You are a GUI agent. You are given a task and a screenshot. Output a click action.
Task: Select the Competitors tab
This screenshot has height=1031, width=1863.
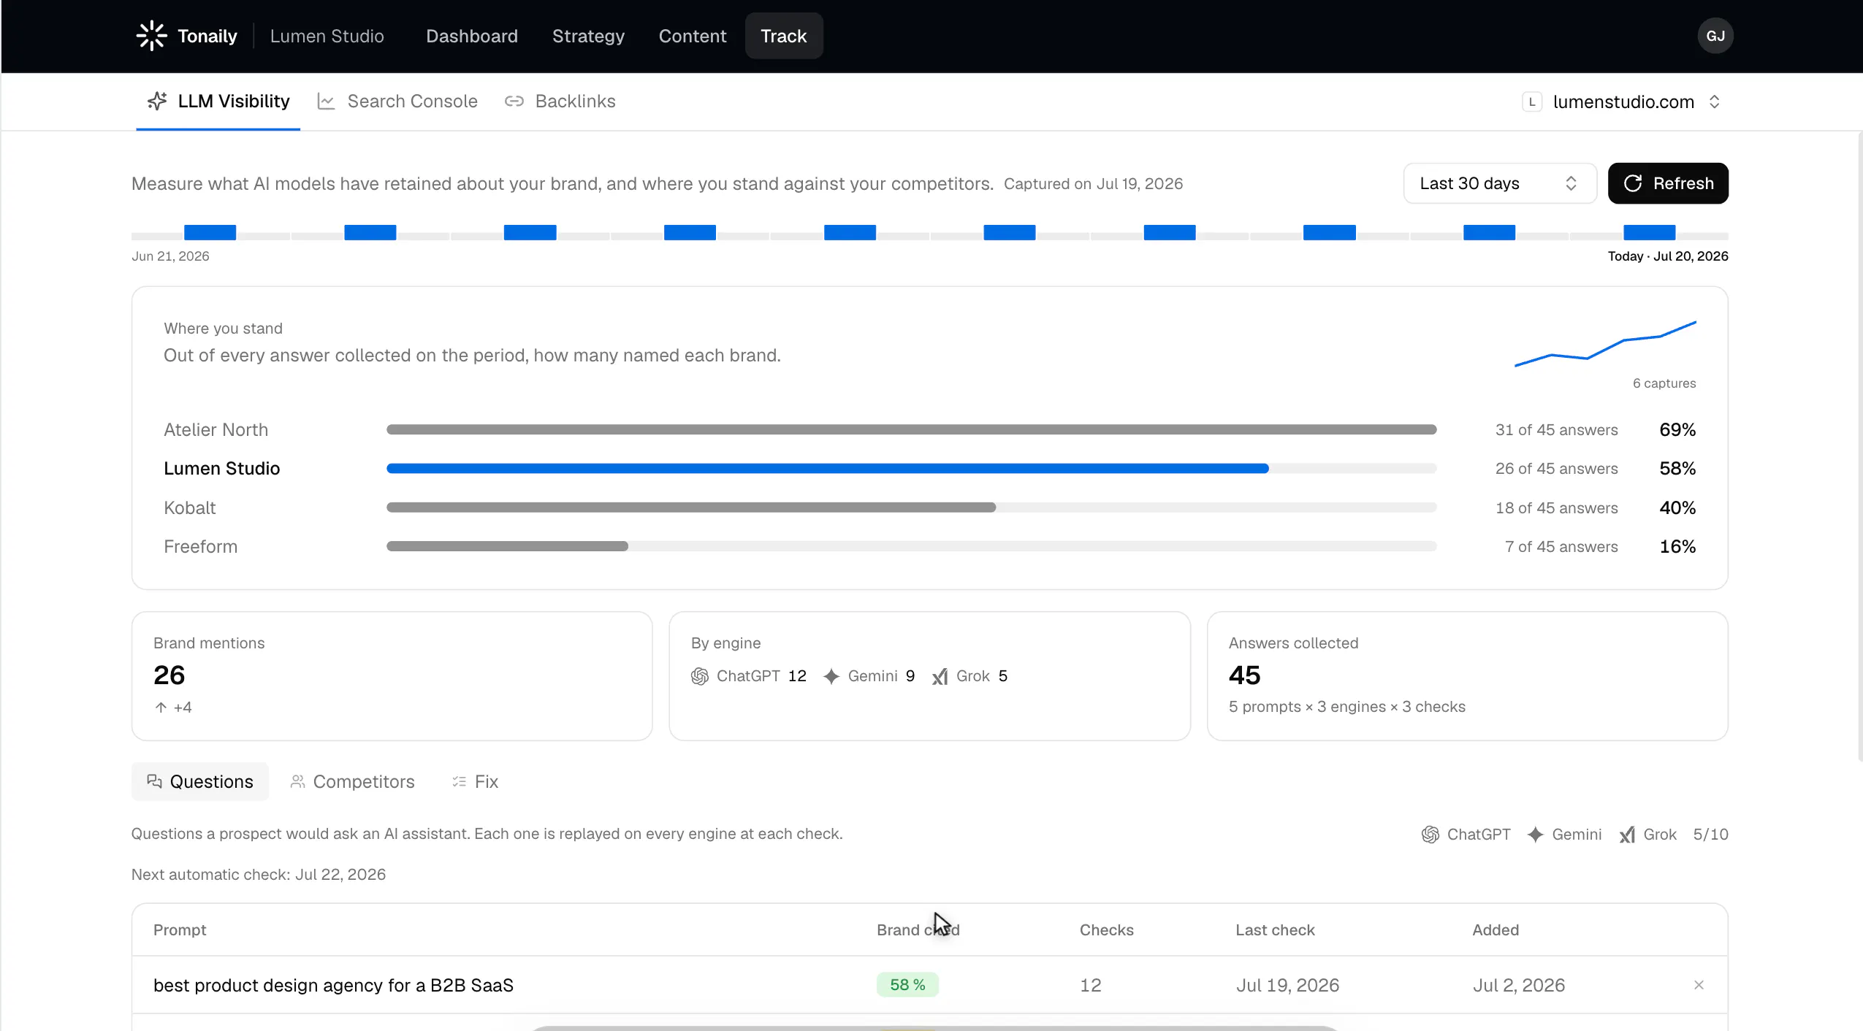[x=352, y=781]
